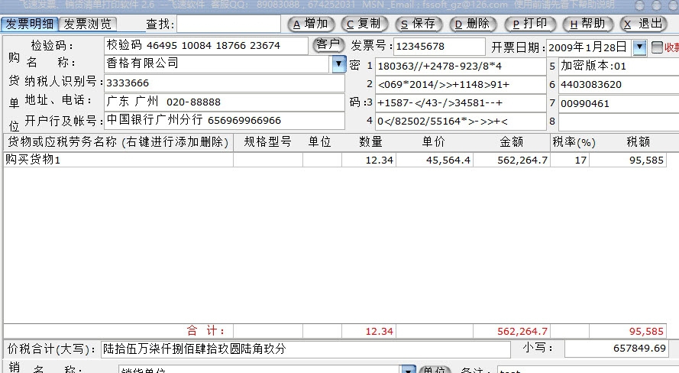The width and height of the screenshot is (679, 373).
Task: Click the 数量 column header
Action: (370, 142)
